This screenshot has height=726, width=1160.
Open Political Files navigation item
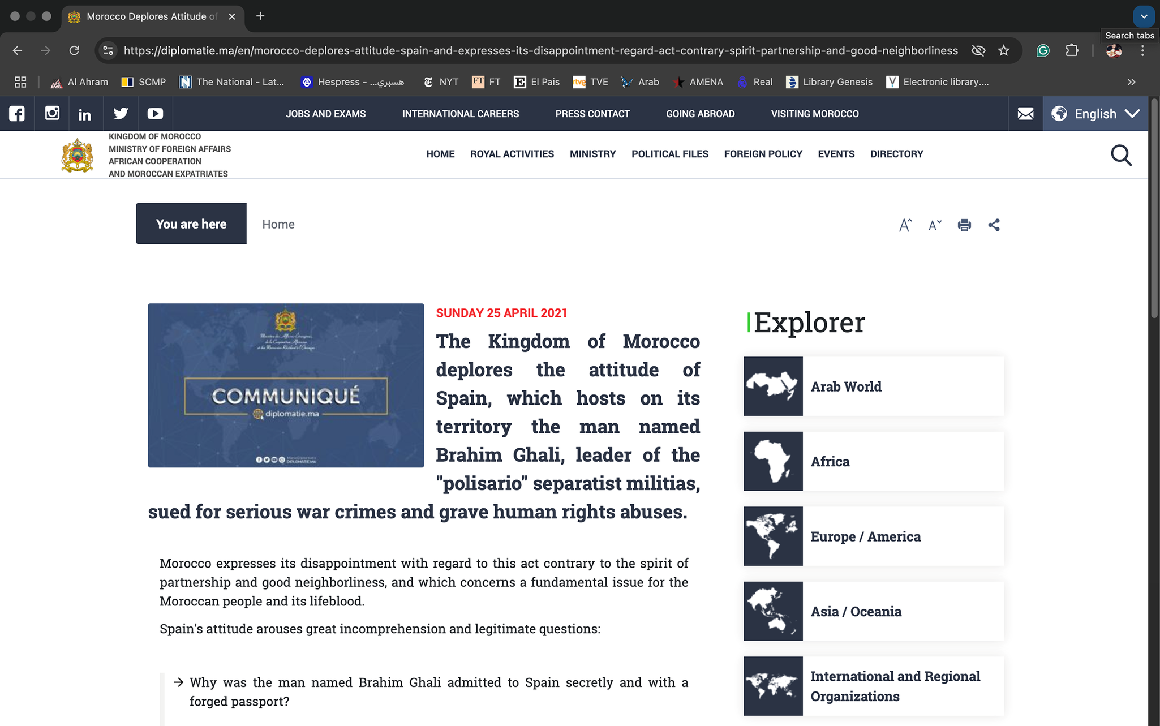pos(670,154)
